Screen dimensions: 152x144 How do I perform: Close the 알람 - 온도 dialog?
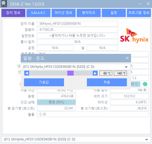coord(127,58)
